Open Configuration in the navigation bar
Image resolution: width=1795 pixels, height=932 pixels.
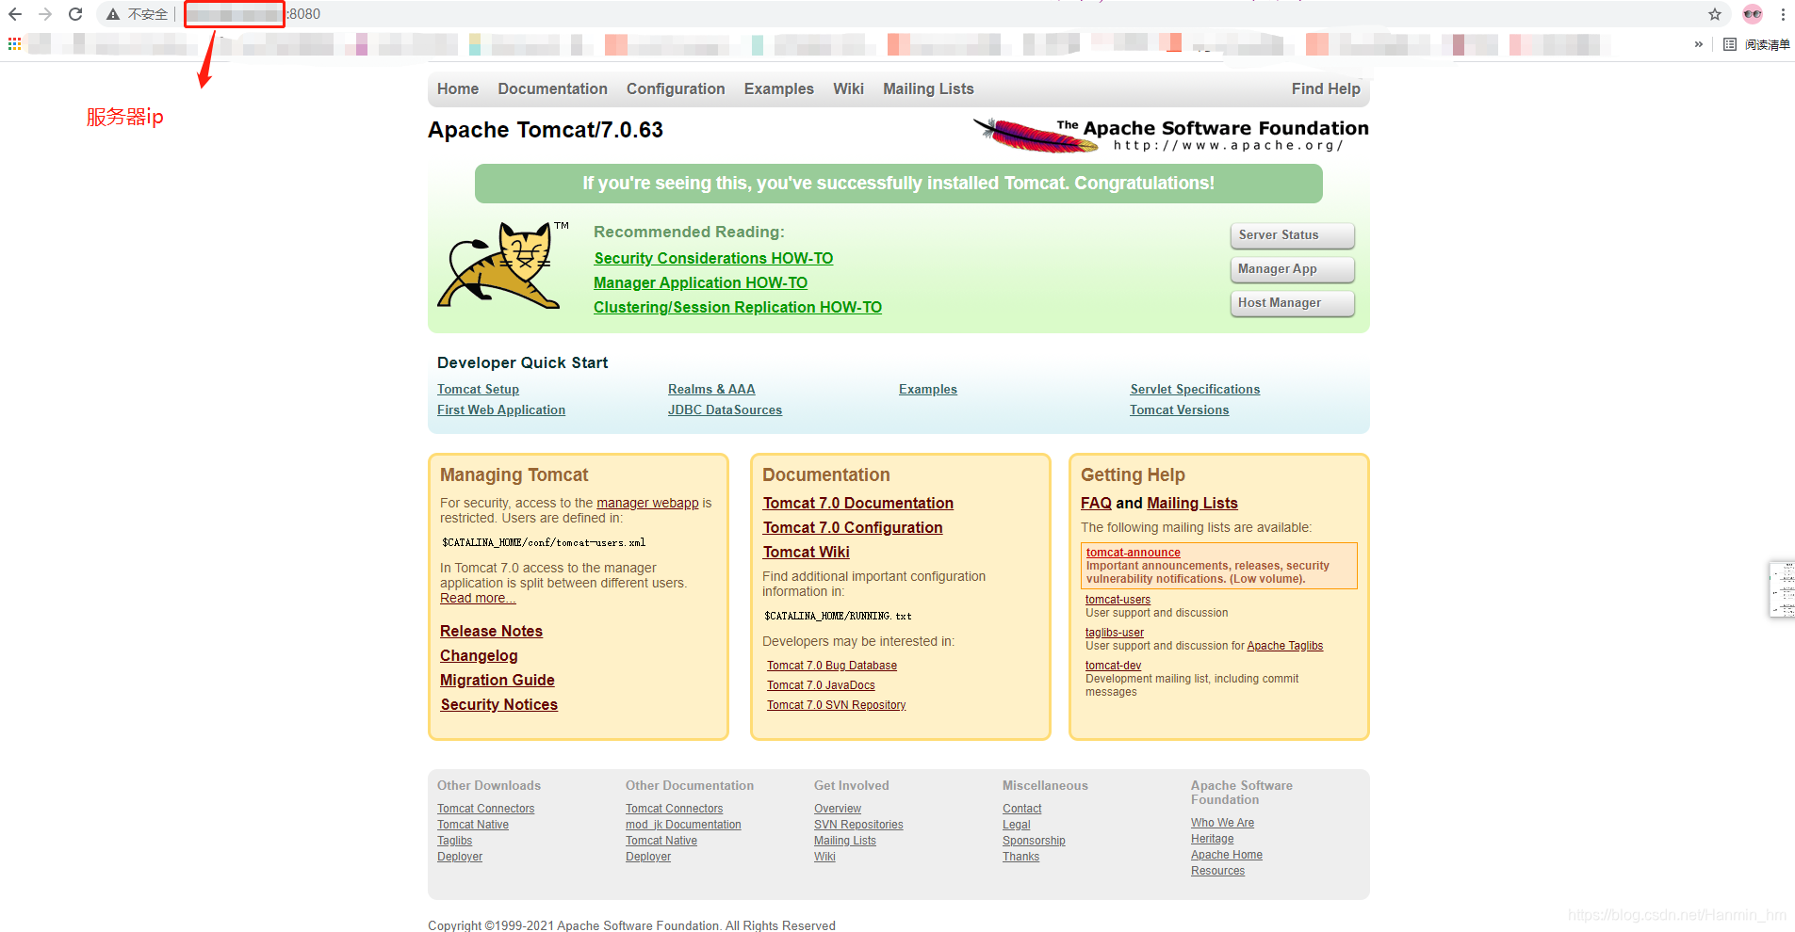coord(676,88)
